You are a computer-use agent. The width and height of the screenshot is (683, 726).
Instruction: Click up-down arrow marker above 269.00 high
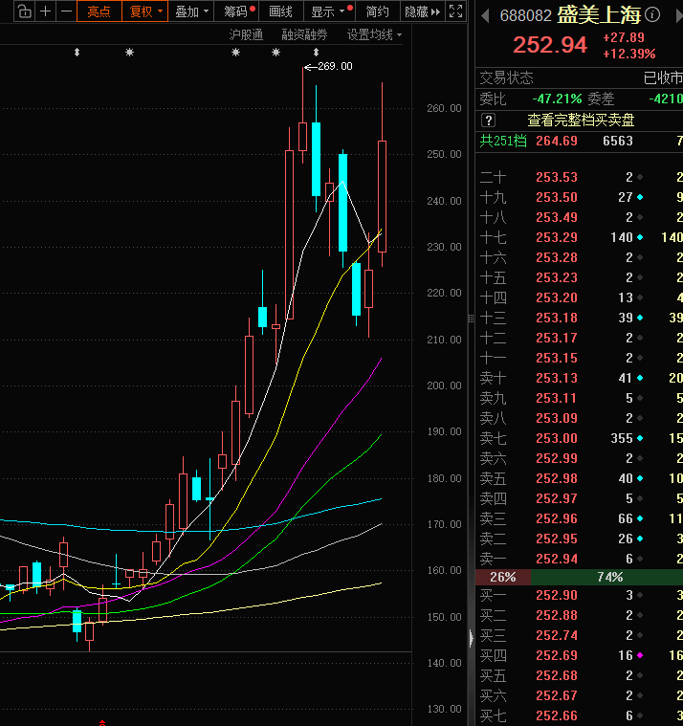click(317, 53)
